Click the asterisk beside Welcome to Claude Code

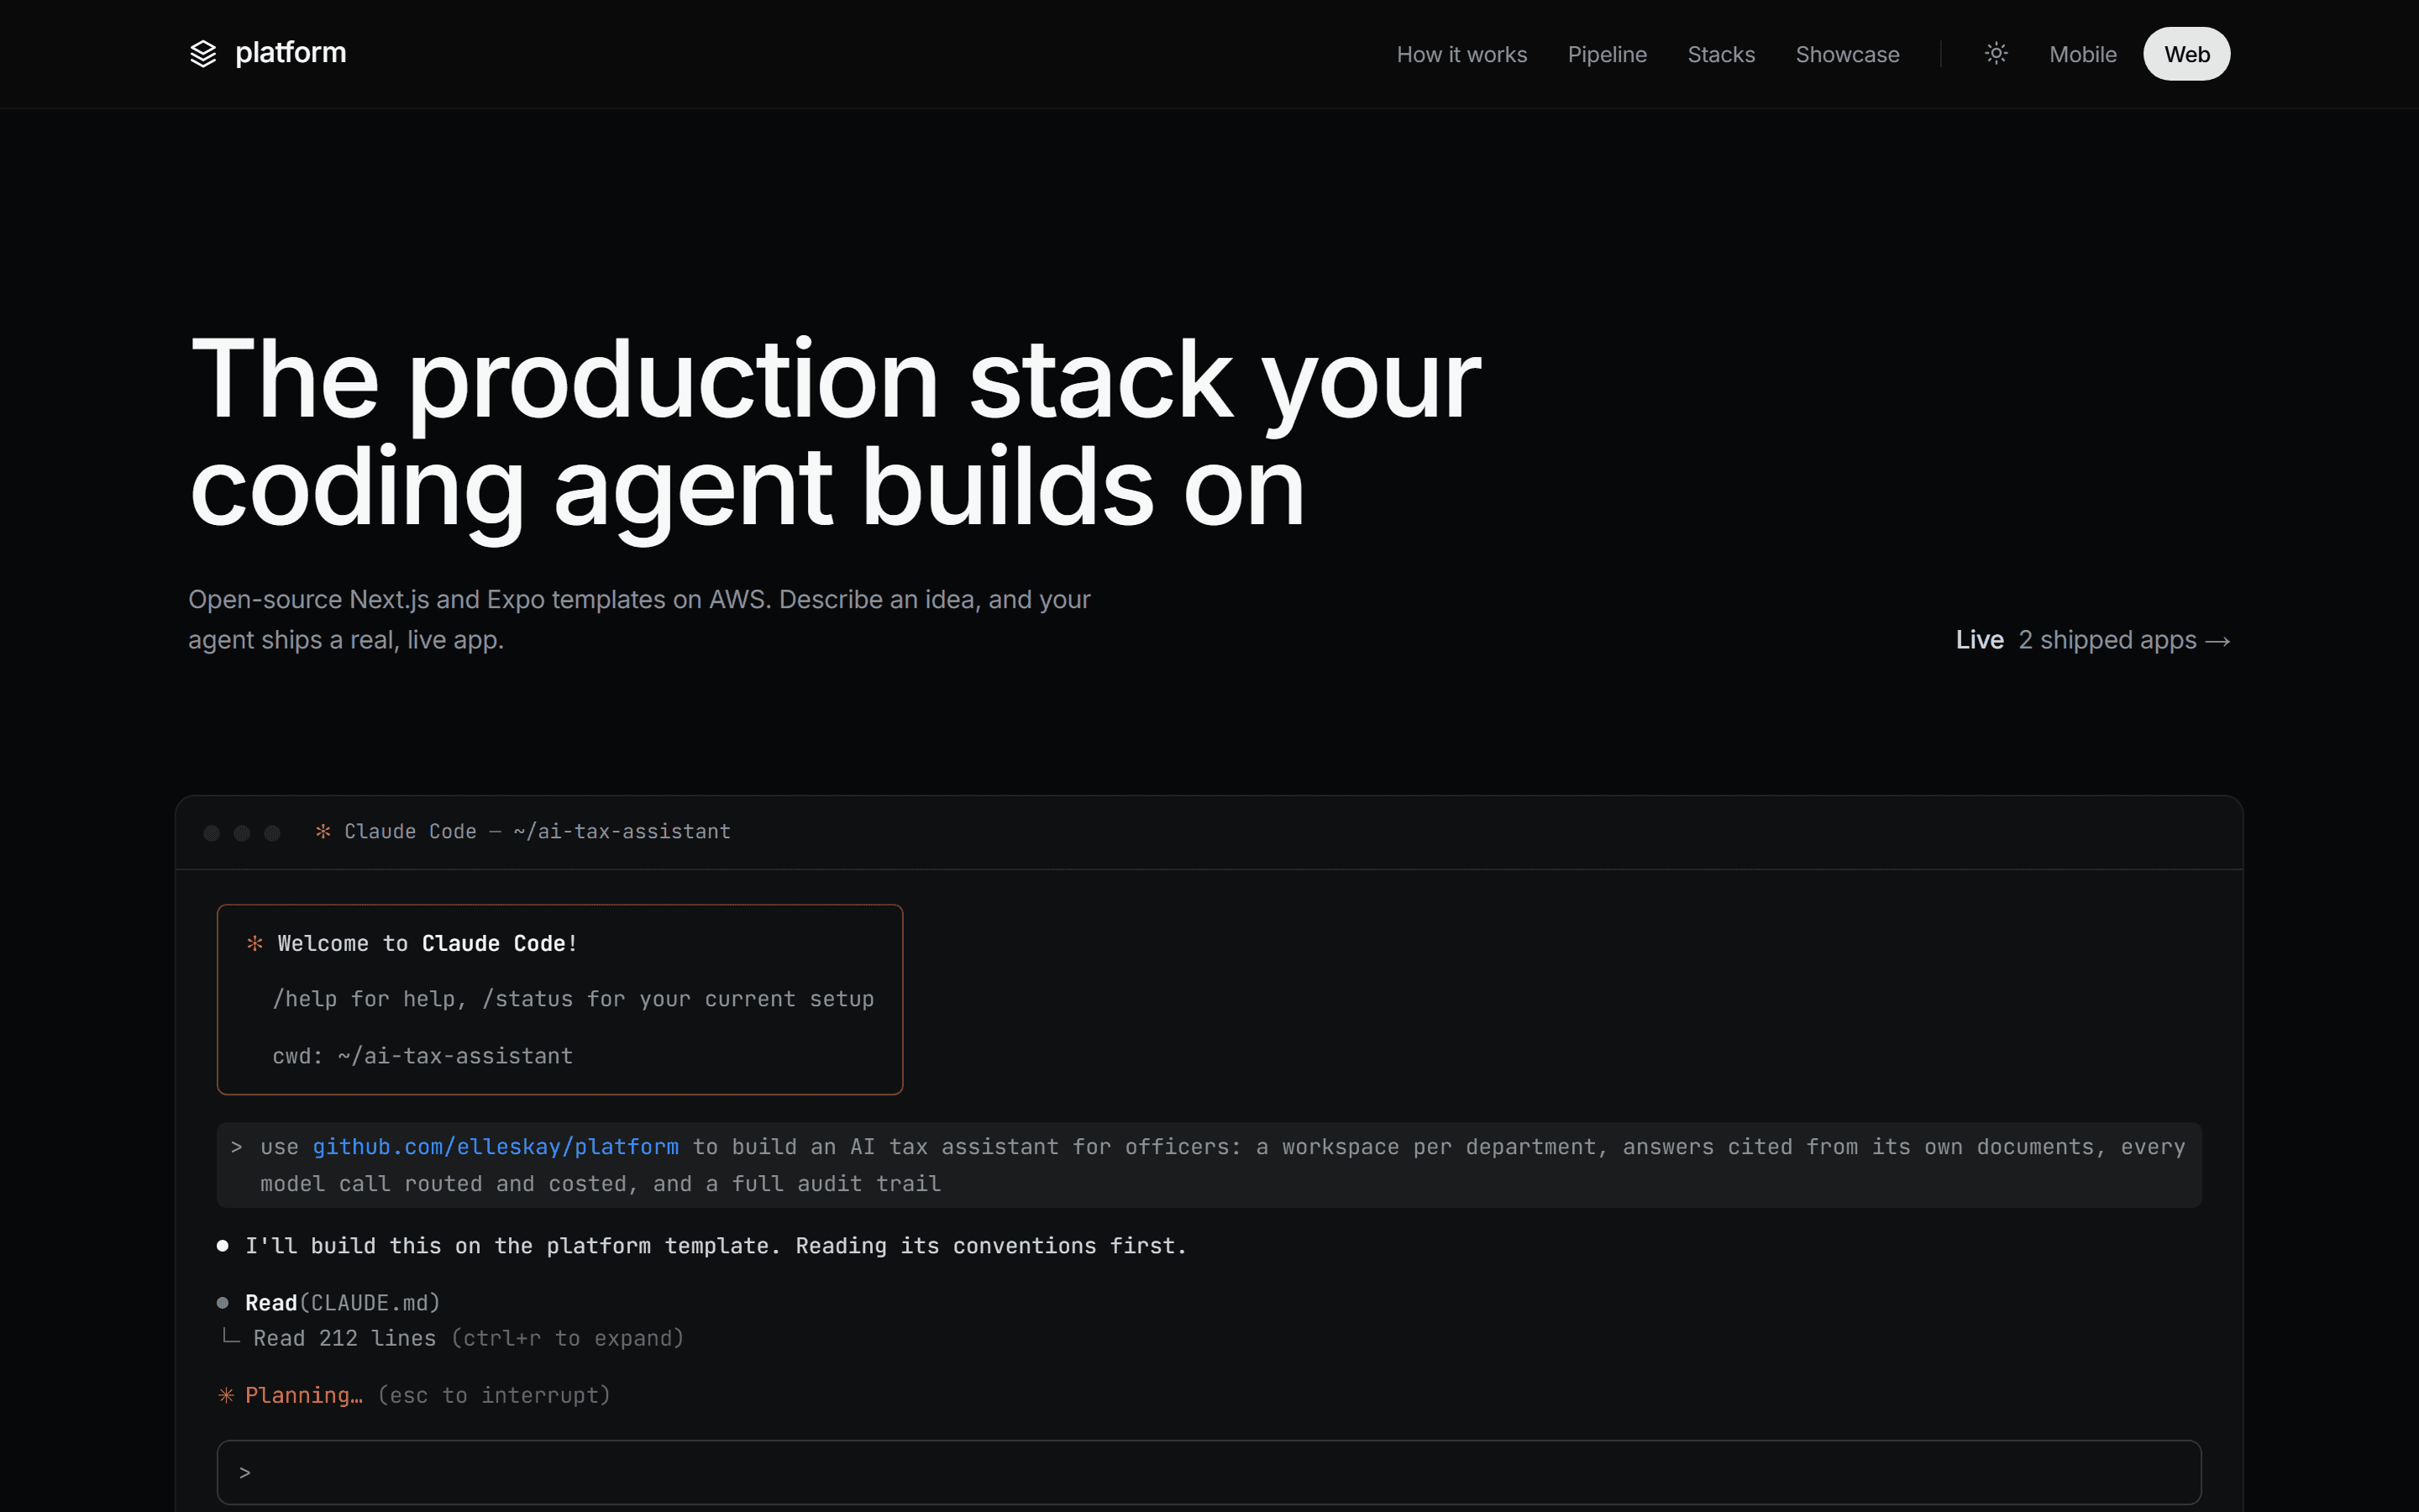pos(254,943)
